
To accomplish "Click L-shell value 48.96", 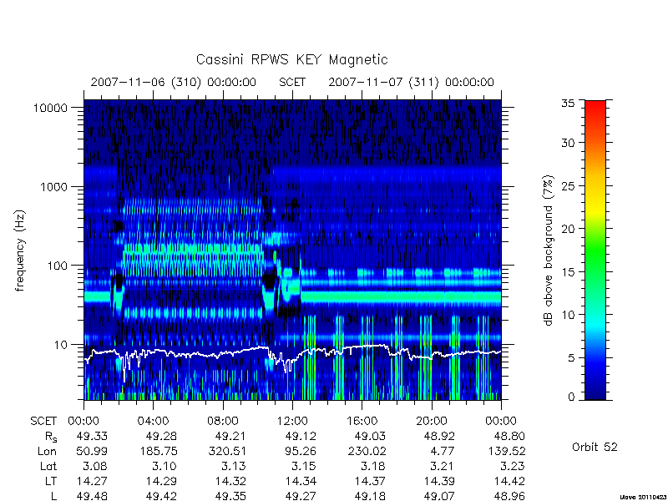I will [x=509, y=496].
